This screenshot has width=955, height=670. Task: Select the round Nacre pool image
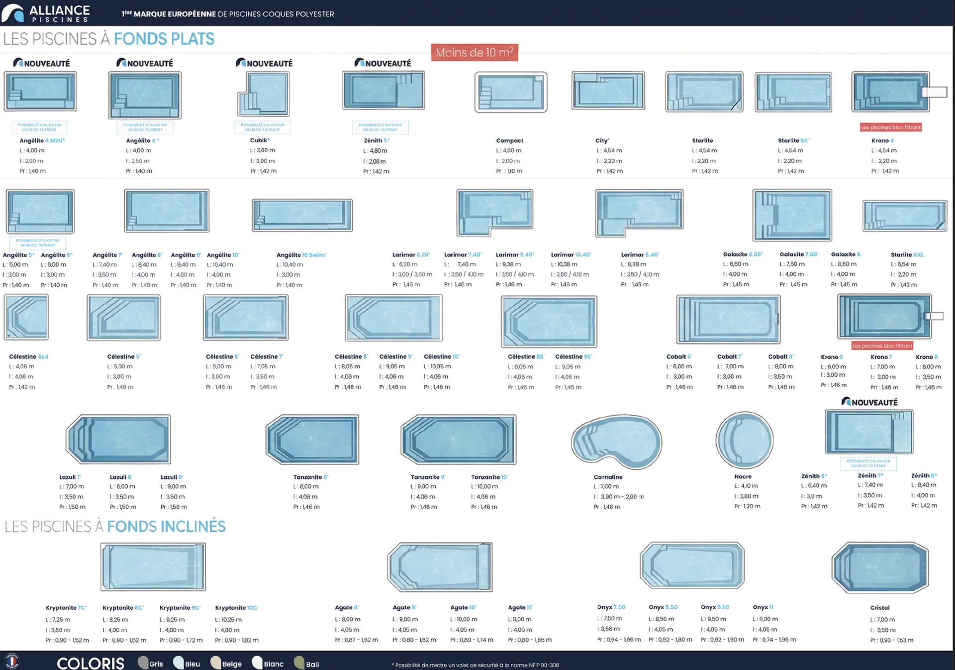pyautogui.click(x=744, y=440)
